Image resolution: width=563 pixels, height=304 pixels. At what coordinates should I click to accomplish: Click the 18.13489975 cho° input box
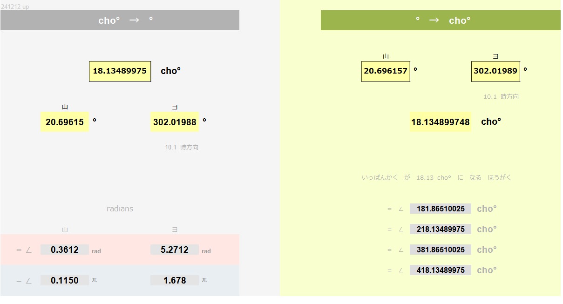(120, 71)
